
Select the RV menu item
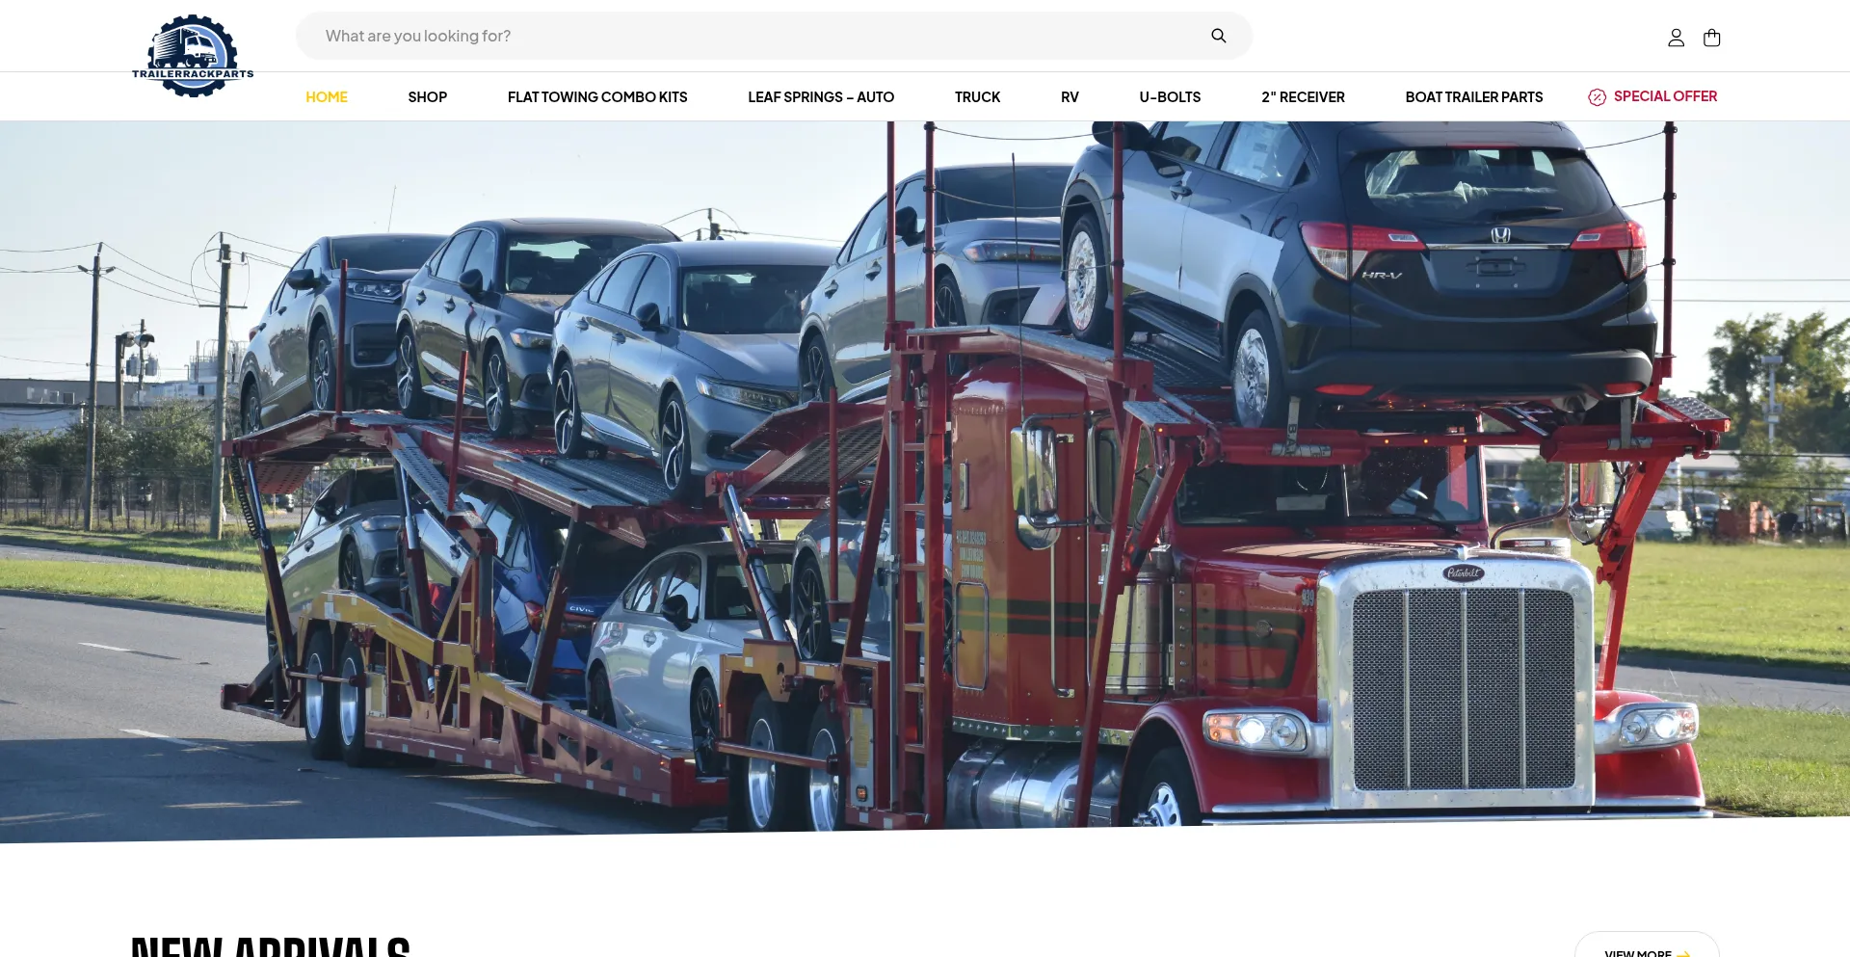pos(1070,97)
